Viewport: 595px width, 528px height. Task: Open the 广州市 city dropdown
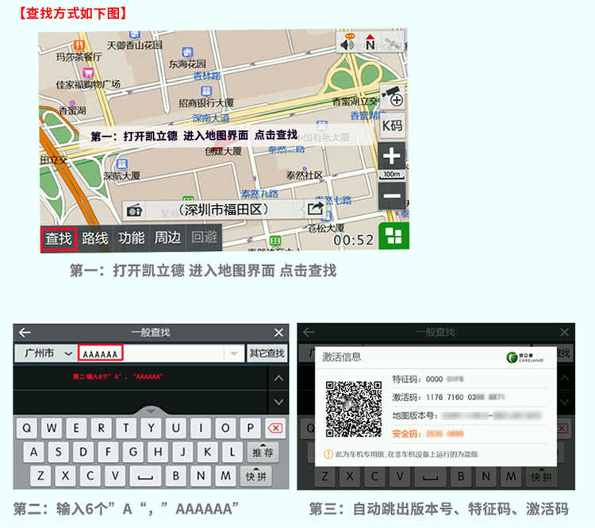46,353
